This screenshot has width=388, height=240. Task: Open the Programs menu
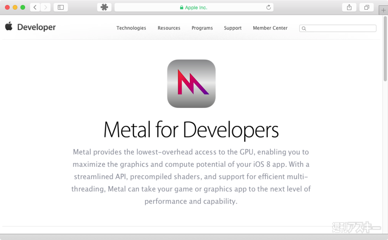click(202, 28)
